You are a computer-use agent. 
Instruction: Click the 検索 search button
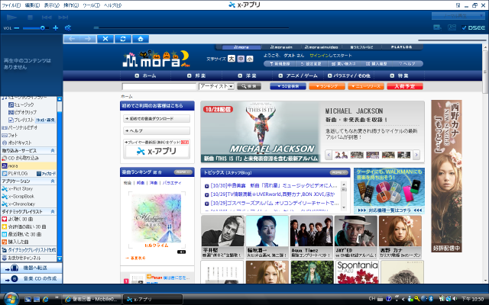(249, 86)
